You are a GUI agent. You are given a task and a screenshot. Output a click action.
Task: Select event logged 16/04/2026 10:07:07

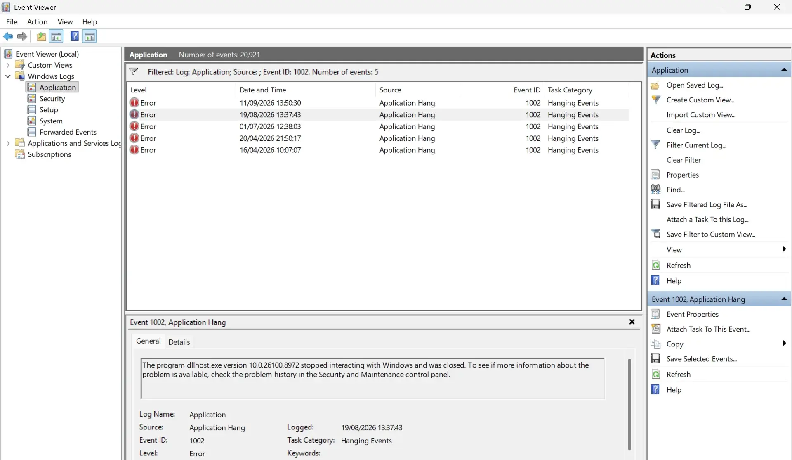click(x=378, y=150)
